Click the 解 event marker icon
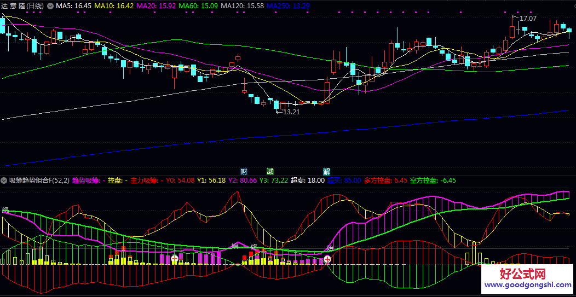The image size is (576, 297). click(x=326, y=171)
